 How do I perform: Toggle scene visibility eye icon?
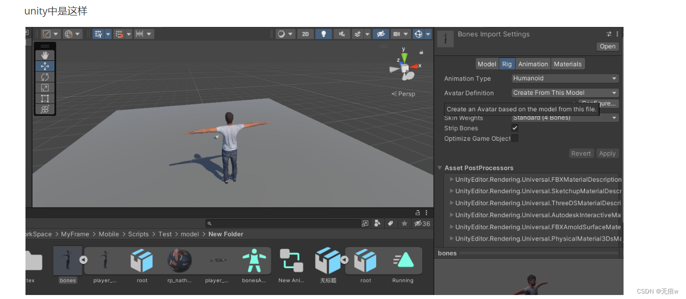point(381,33)
